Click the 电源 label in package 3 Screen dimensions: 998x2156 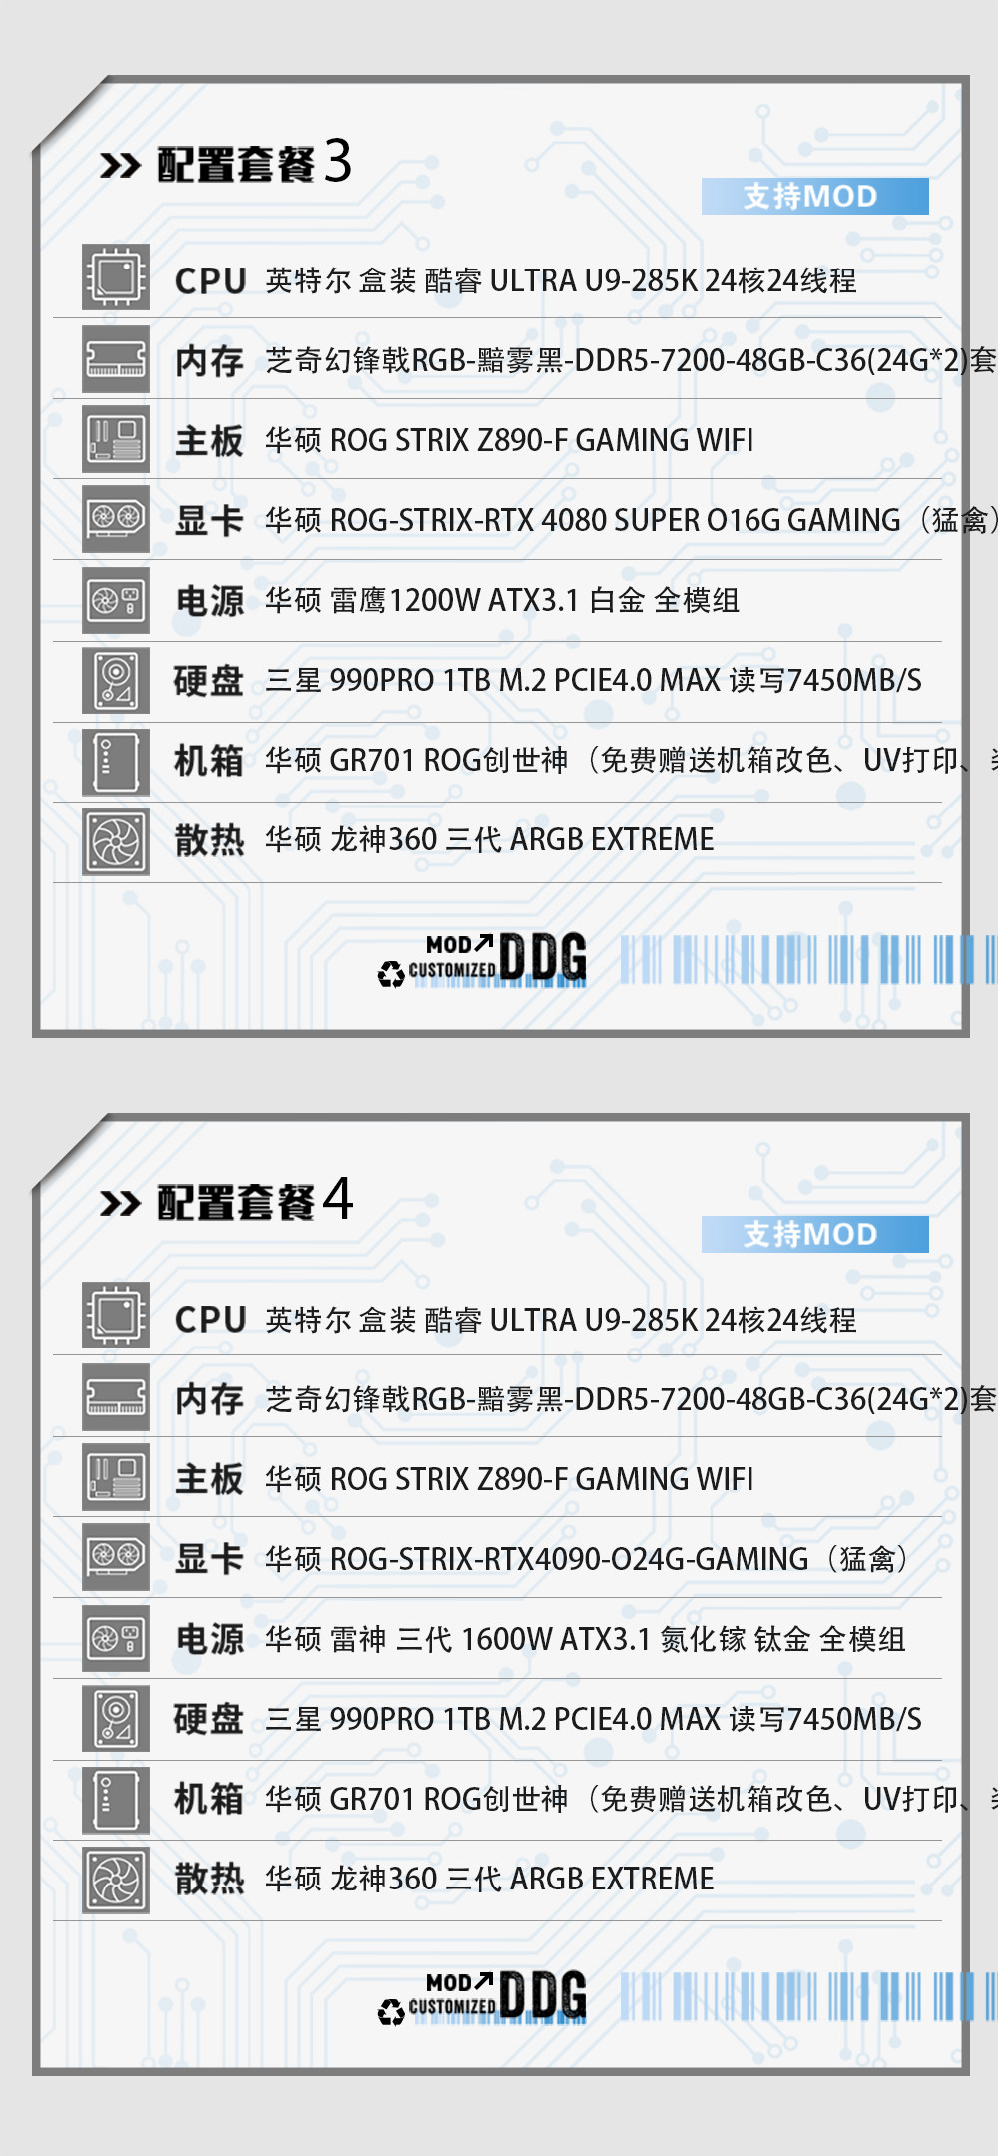209,601
